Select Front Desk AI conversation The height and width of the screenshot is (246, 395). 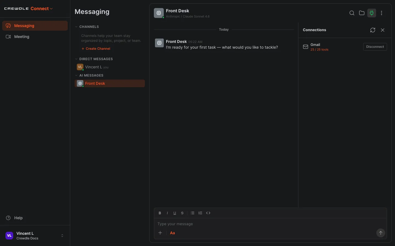(x=110, y=83)
